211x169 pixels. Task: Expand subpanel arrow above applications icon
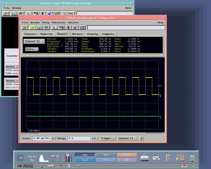(x=180, y=153)
